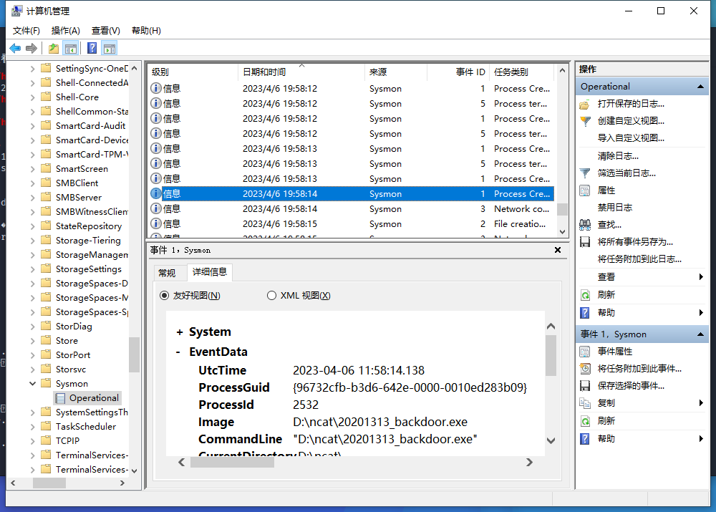The height and width of the screenshot is (512, 716).
Task: Click the Up one level folder icon
Action: [54, 48]
